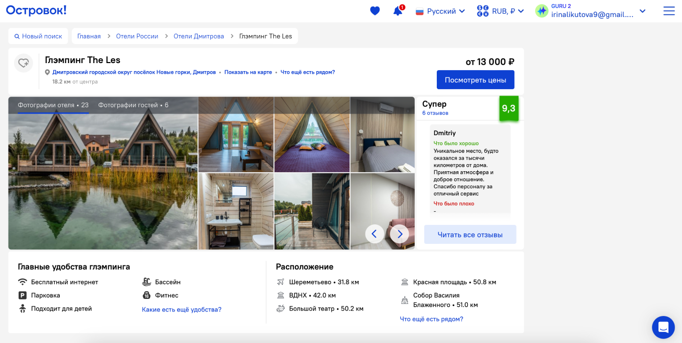Open 6 отзывов link
Screen dimensions: 682x343
pos(435,113)
